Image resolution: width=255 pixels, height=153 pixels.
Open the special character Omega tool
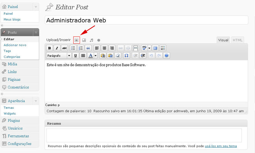126,55
